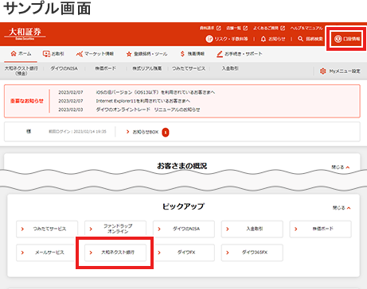Screen dimensions: 367x289
Task: Click the ホーム house icon
Action: tap(14, 54)
